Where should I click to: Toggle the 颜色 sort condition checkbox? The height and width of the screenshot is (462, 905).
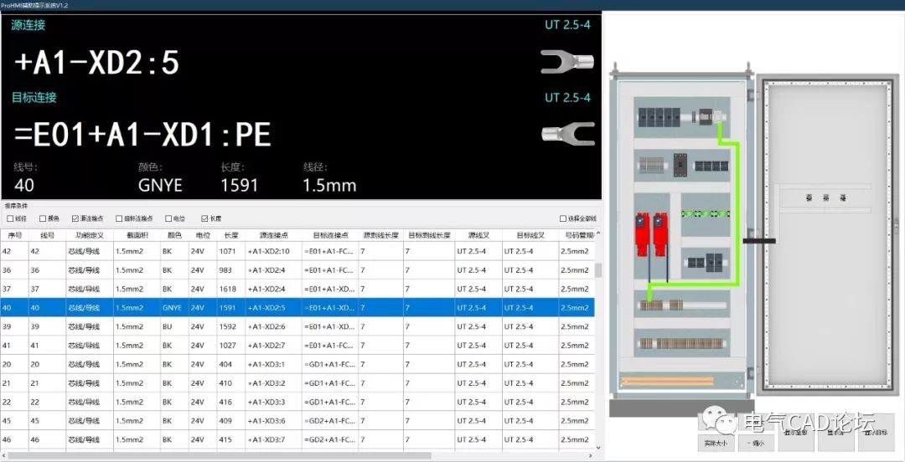[42, 218]
